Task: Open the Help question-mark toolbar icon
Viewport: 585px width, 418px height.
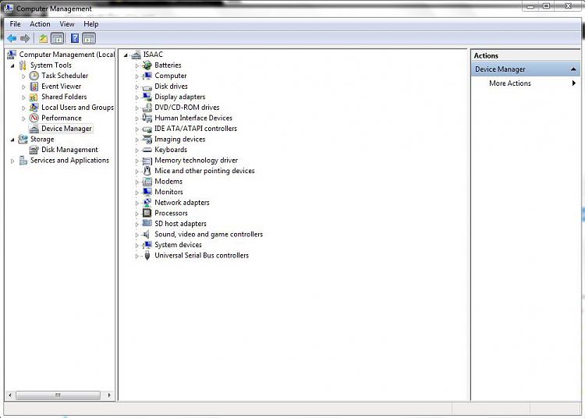Action: [75, 38]
